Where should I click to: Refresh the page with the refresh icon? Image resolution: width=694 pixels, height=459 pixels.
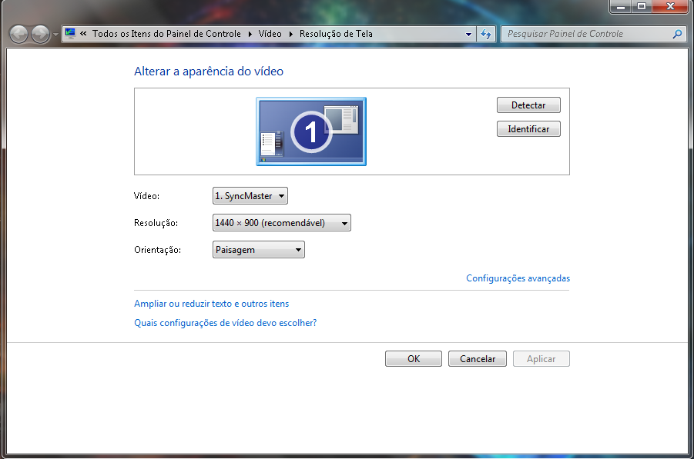coord(486,34)
